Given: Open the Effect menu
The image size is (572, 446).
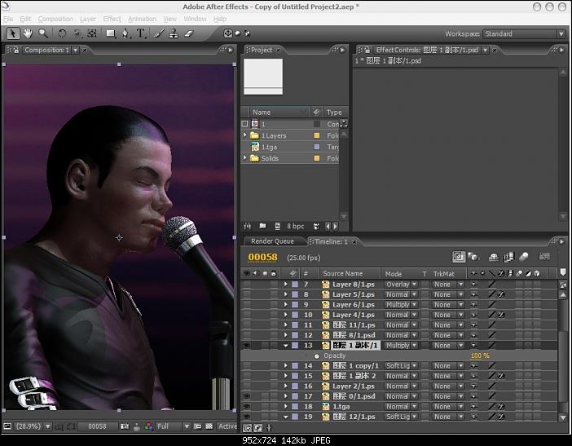Looking at the screenshot, I should click(112, 19).
